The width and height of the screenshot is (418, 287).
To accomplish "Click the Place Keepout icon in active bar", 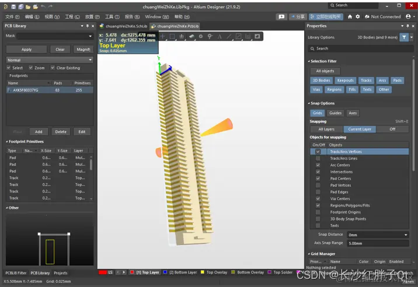I will tap(248, 36).
